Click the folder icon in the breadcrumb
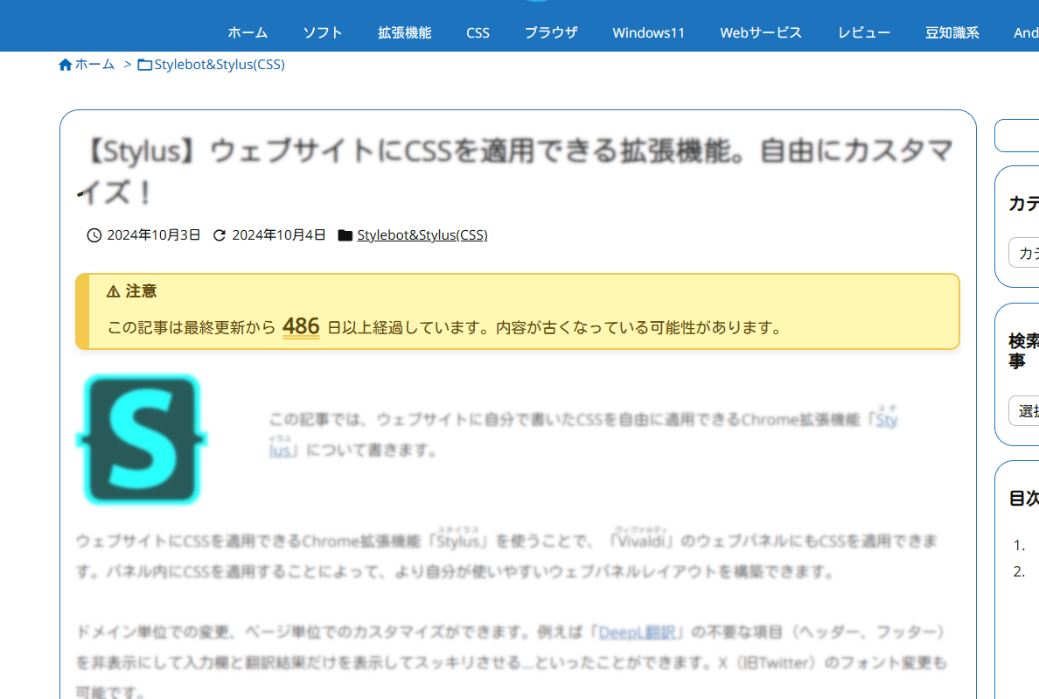Viewport: 1039px width, 699px height. [x=144, y=65]
